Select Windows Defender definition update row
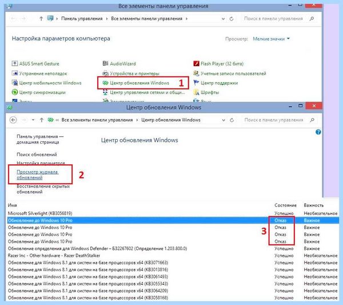This screenshot has height=305, width=343. coord(173,249)
